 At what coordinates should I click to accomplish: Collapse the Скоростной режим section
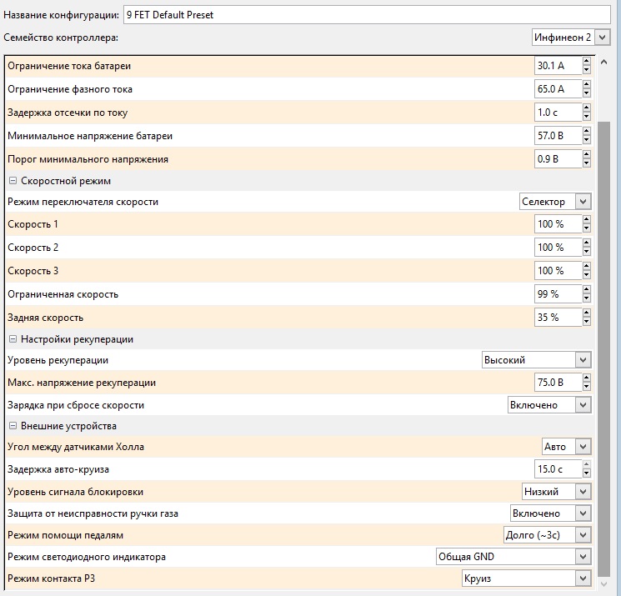(x=13, y=181)
